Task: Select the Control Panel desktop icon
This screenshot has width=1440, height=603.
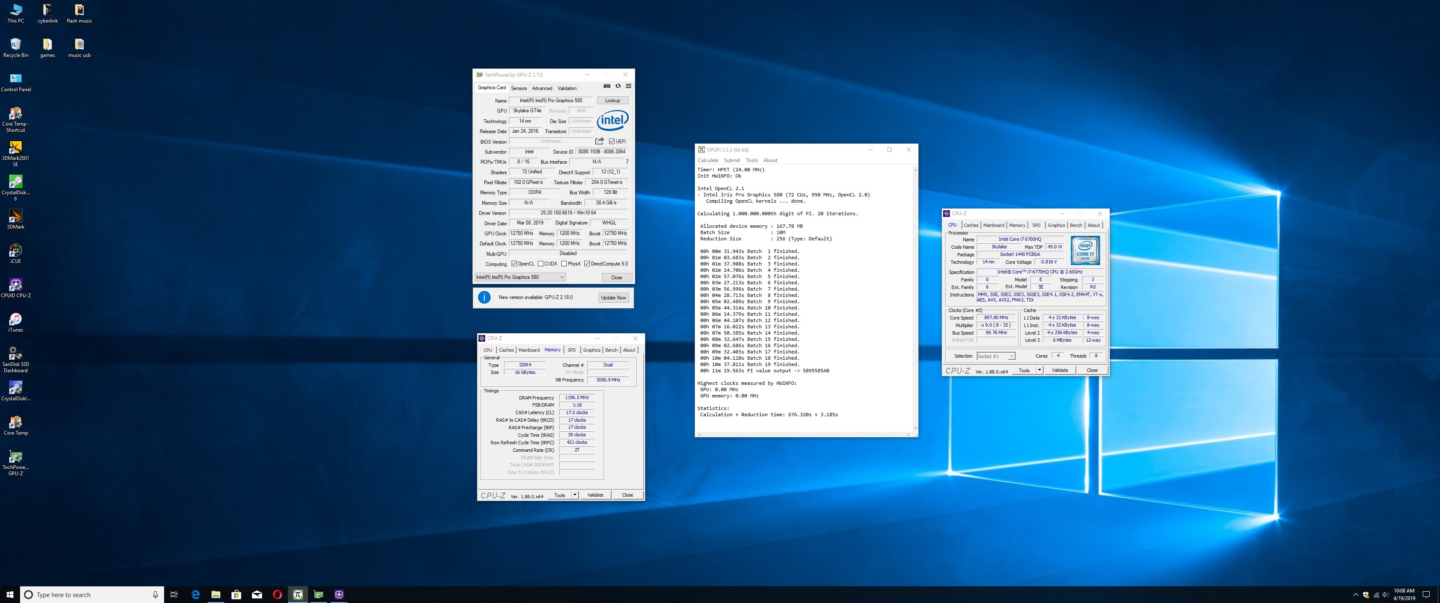Action: click(x=15, y=82)
